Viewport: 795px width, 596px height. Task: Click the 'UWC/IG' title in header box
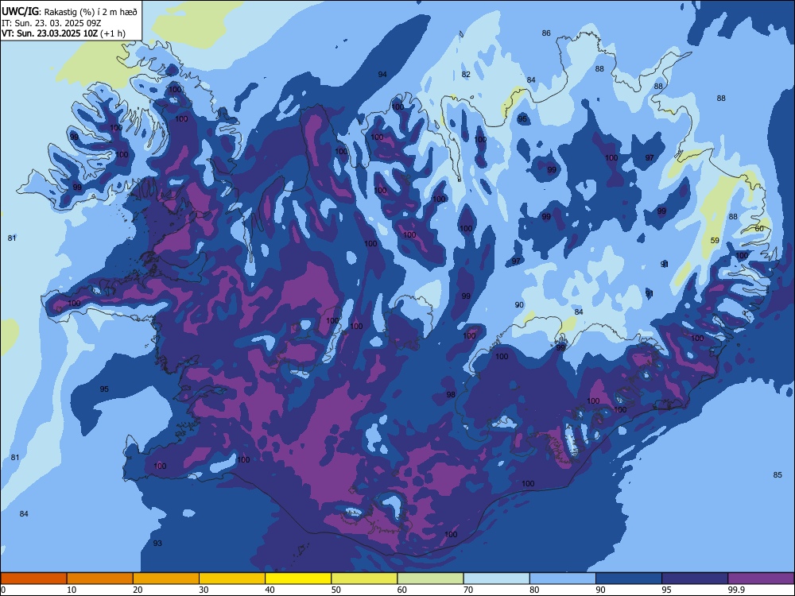click(20, 12)
